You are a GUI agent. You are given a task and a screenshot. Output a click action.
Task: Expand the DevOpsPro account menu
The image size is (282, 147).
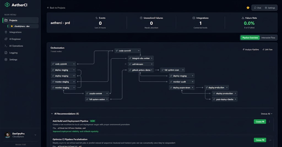click(x=35, y=135)
